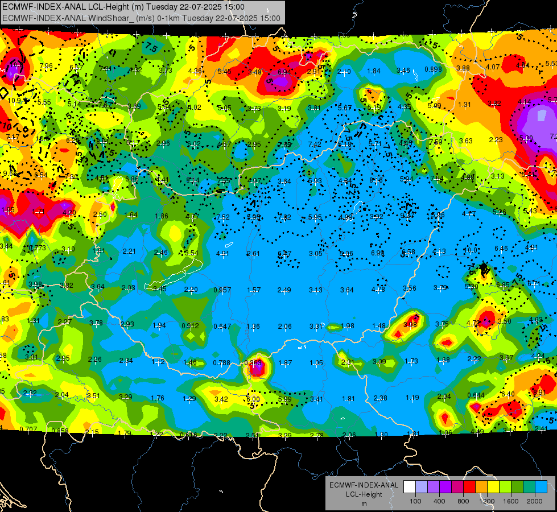Click the wind shear value '0.644'
The image size is (557, 512).
476,395
